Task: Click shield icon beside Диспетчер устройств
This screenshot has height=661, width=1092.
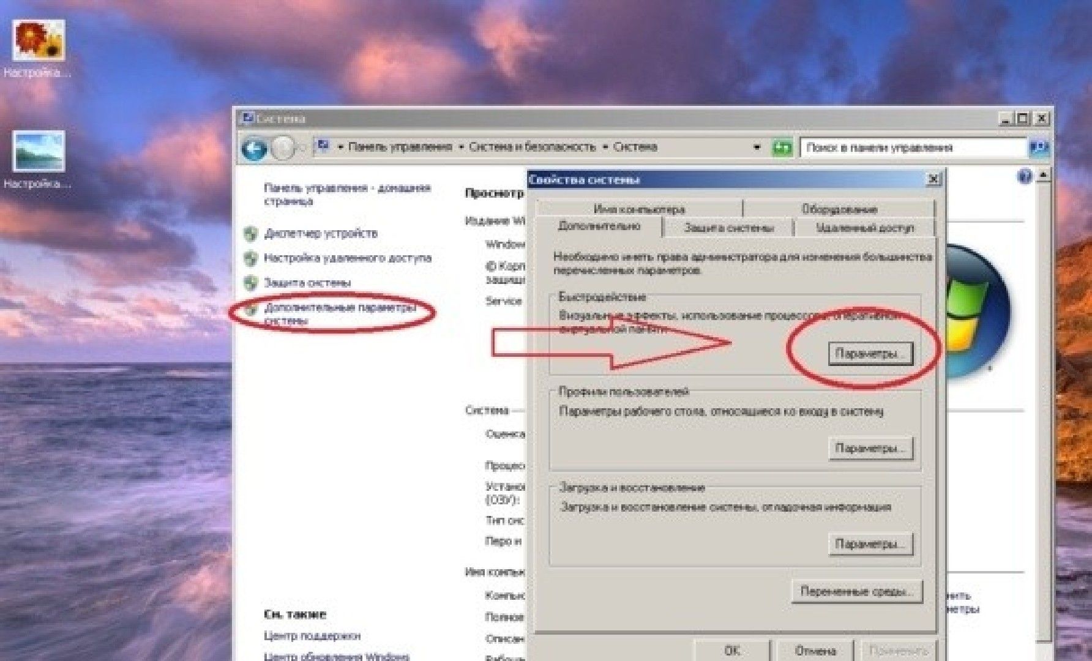Action: [x=250, y=234]
